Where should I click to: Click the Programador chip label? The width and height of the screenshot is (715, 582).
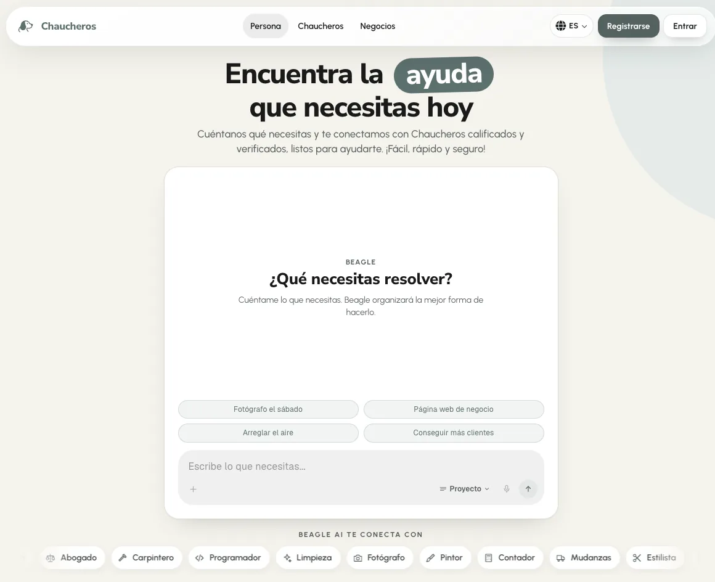235,557
